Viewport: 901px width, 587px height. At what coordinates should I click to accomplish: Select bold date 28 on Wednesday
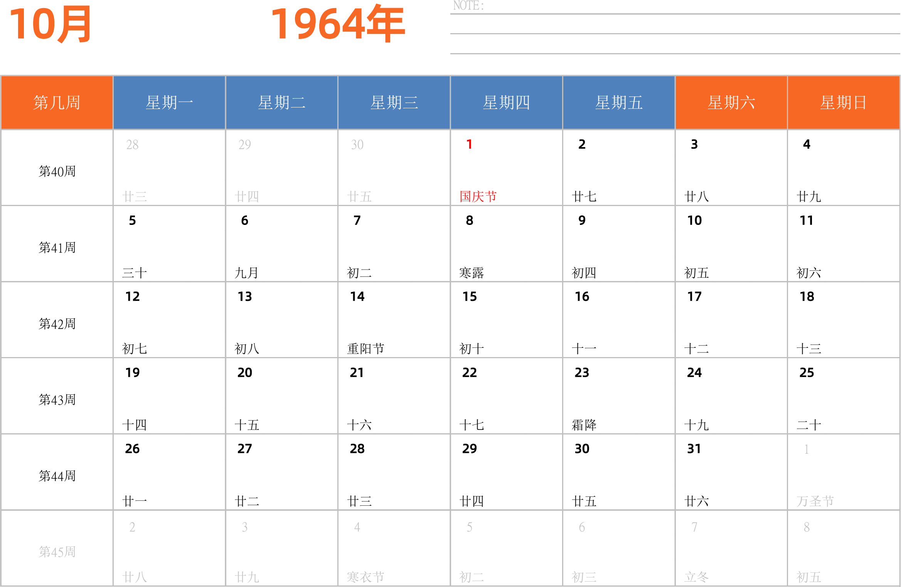[357, 449]
